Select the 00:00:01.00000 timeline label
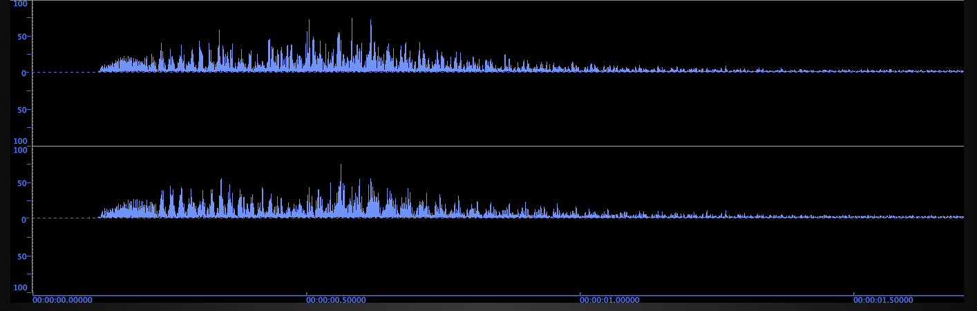This screenshot has height=311, width=977. (x=609, y=301)
